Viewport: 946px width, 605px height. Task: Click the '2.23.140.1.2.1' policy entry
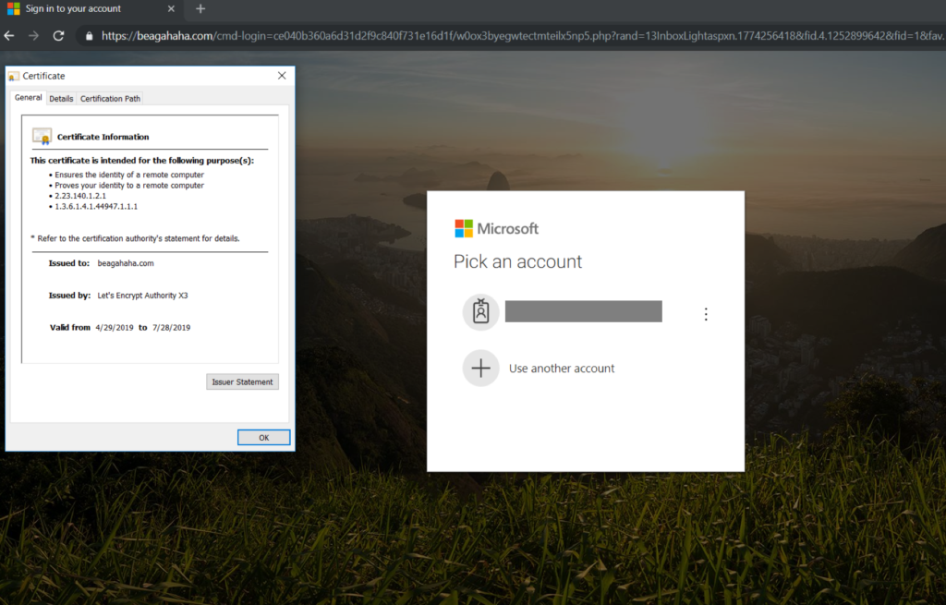point(80,196)
